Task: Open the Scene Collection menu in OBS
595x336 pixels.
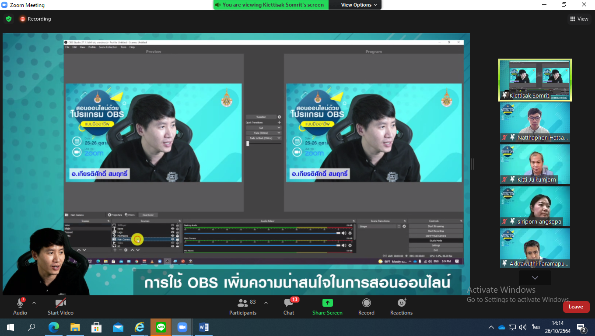Action: 108,47
